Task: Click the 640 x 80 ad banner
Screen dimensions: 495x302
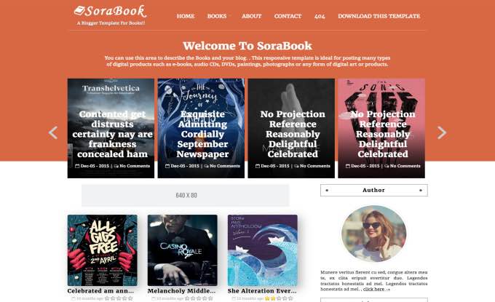Action: pos(186,195)
